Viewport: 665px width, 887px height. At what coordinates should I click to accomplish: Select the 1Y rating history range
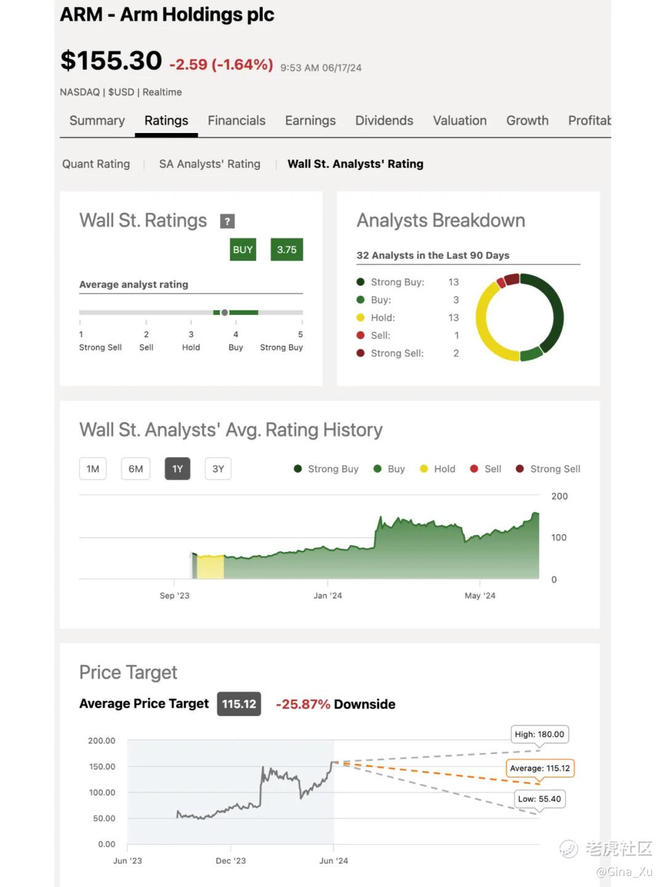coord(177,469)
